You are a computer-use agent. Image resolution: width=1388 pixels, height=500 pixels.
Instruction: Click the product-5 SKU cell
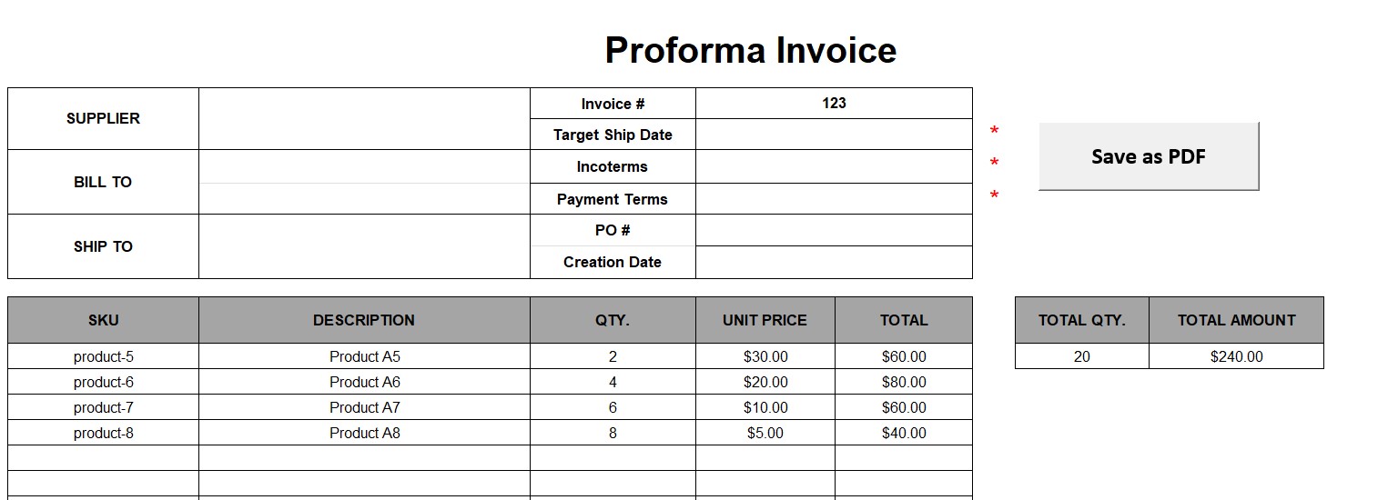[x=103, y=356]
